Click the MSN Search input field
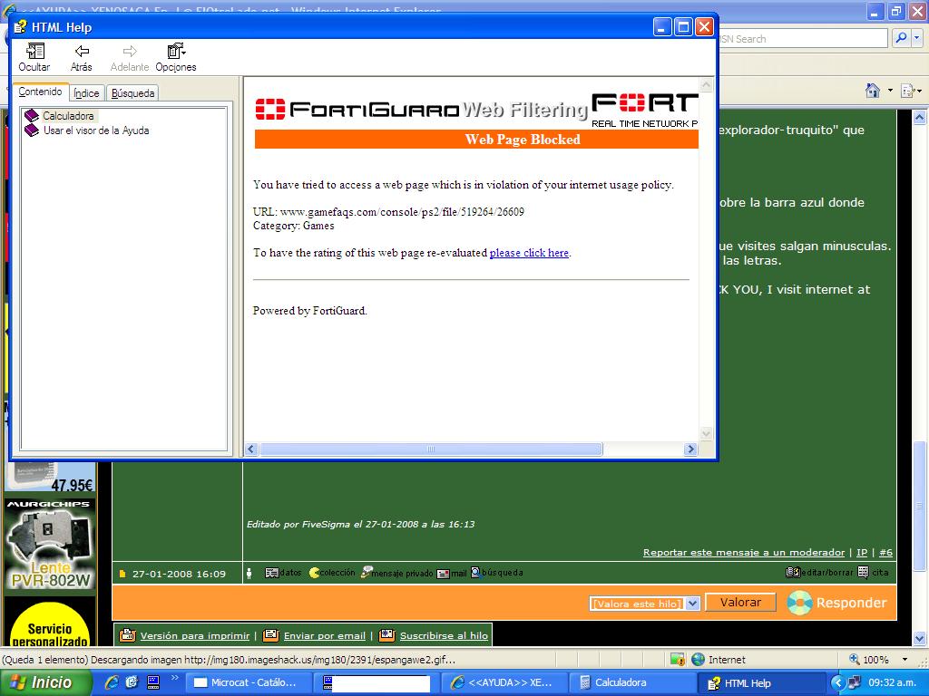Screen dimensions: 929x696 (803, 39)
